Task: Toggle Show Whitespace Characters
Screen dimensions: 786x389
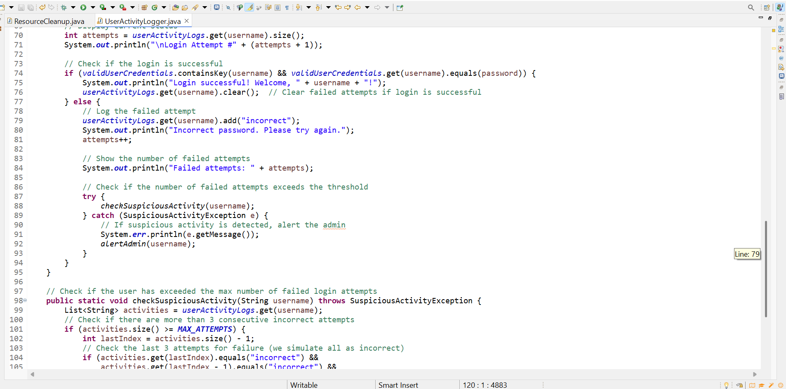Action: click(287, 7)
